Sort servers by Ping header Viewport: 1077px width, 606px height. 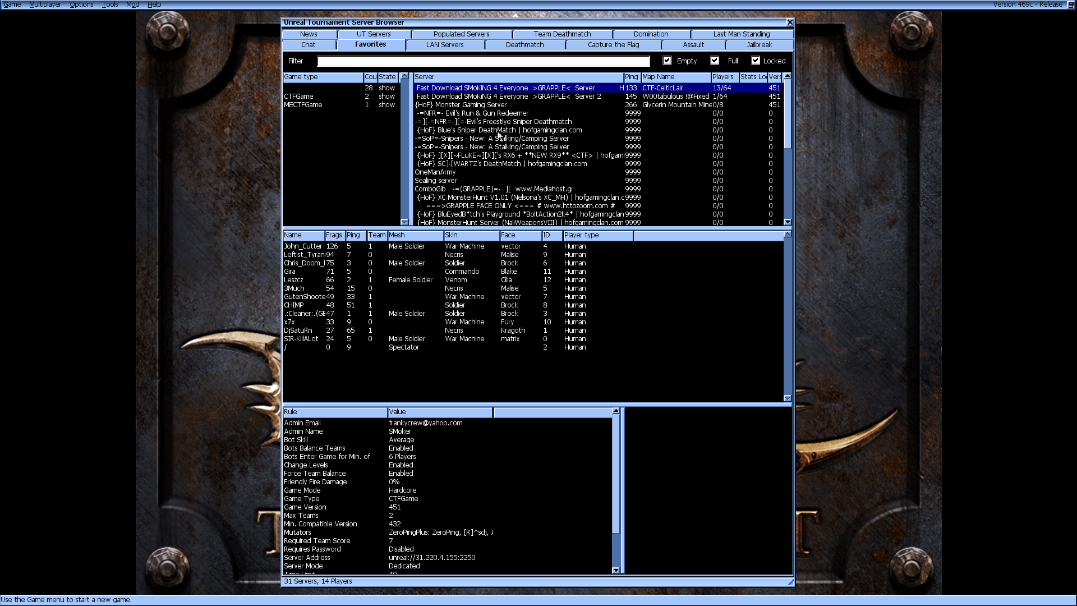632,77
